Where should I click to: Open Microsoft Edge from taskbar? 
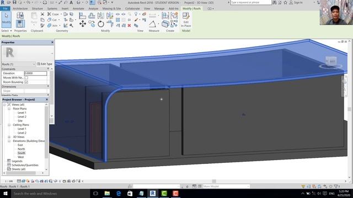[x=119, y=194]
